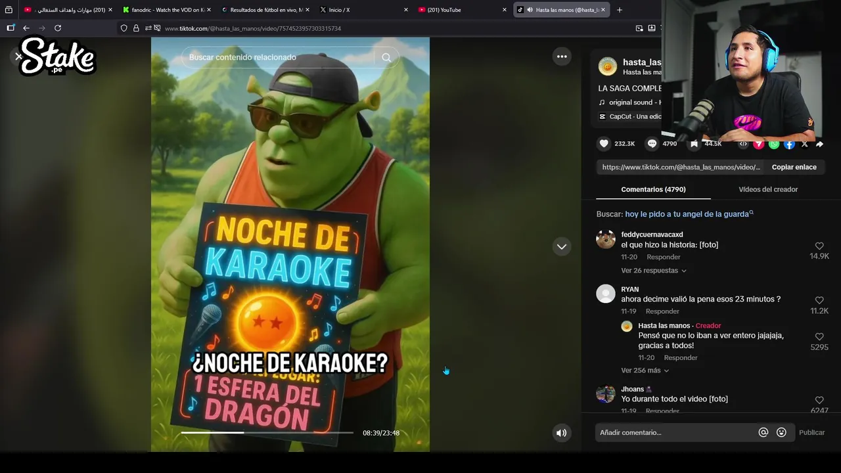Like RYAN's comment
The height and width of the screenshot is (473, 841).
point(819,300)
